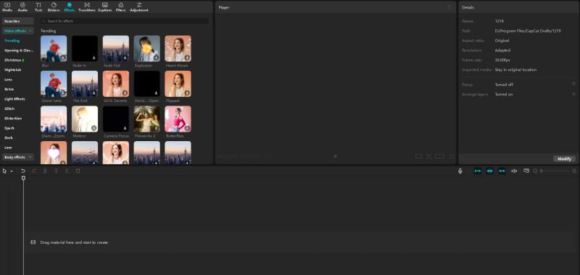Click the Modify button
This screenshot has width=580, height=275.
click(x=564, y=158)
